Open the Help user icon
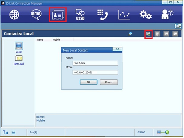This screenshot has width=184, height=138. point(167,14)
